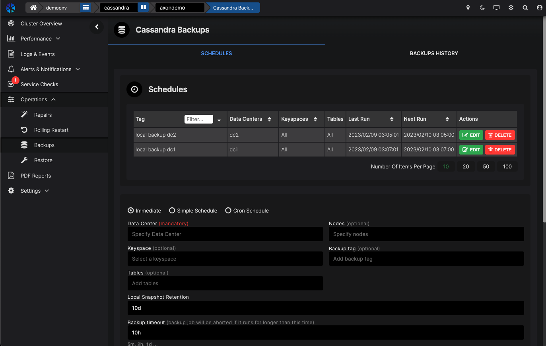
Task: Click Restore wrench icon
Action: point(24,160)
